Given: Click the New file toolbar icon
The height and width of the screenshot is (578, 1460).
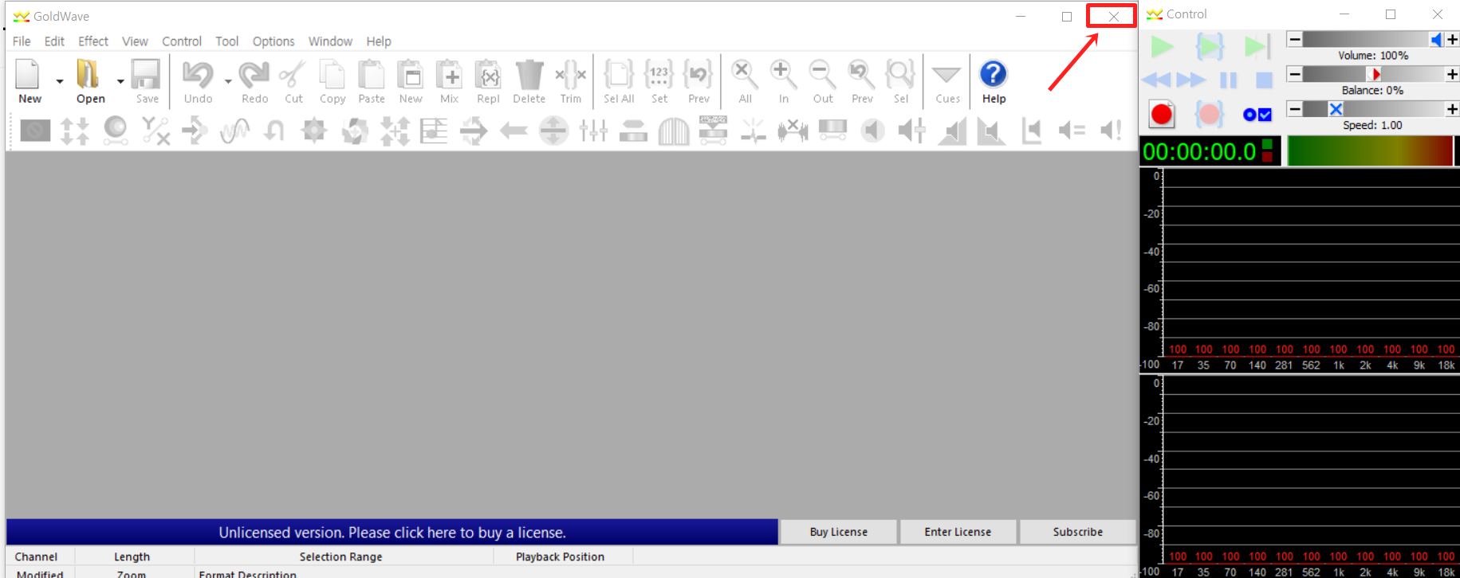Looking at the screenshot, I should tap(28, 75).
